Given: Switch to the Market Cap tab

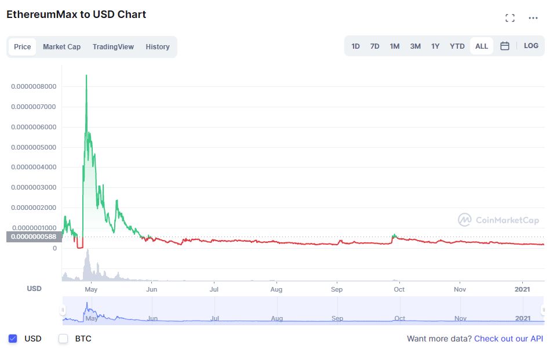Looking at the screenshot, I should (x=62, y=46).
